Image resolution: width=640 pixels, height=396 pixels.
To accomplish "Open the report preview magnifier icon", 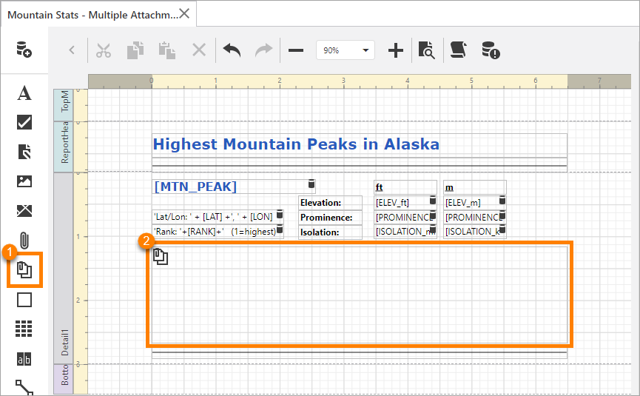I will coord(426,50).
